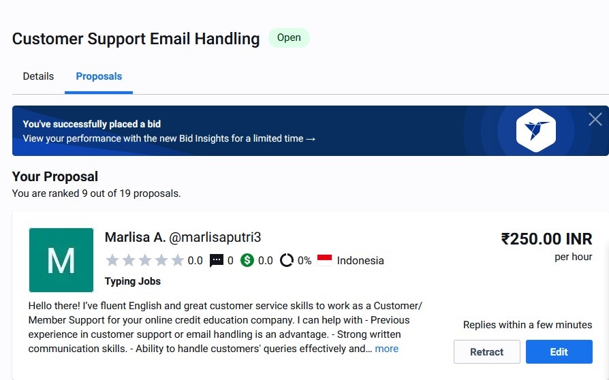Dismiss the successful bid banner

(595, 120)
